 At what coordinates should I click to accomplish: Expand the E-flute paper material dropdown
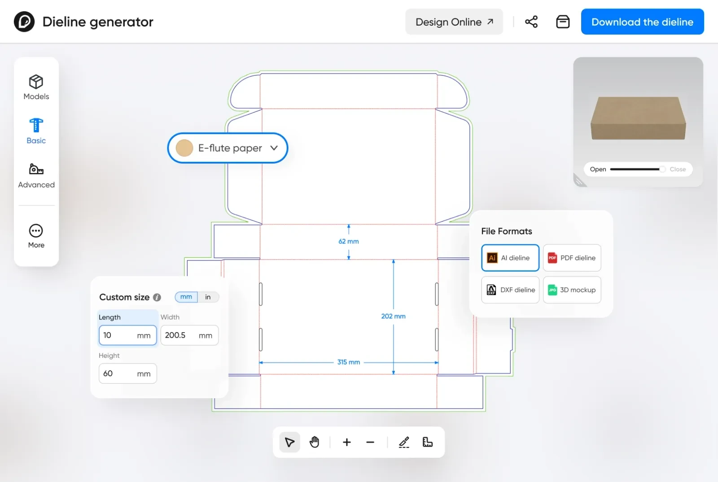tap(275, 148)
